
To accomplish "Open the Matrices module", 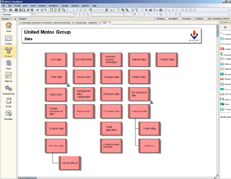I will pyautogui.click(x=8, y=77).
